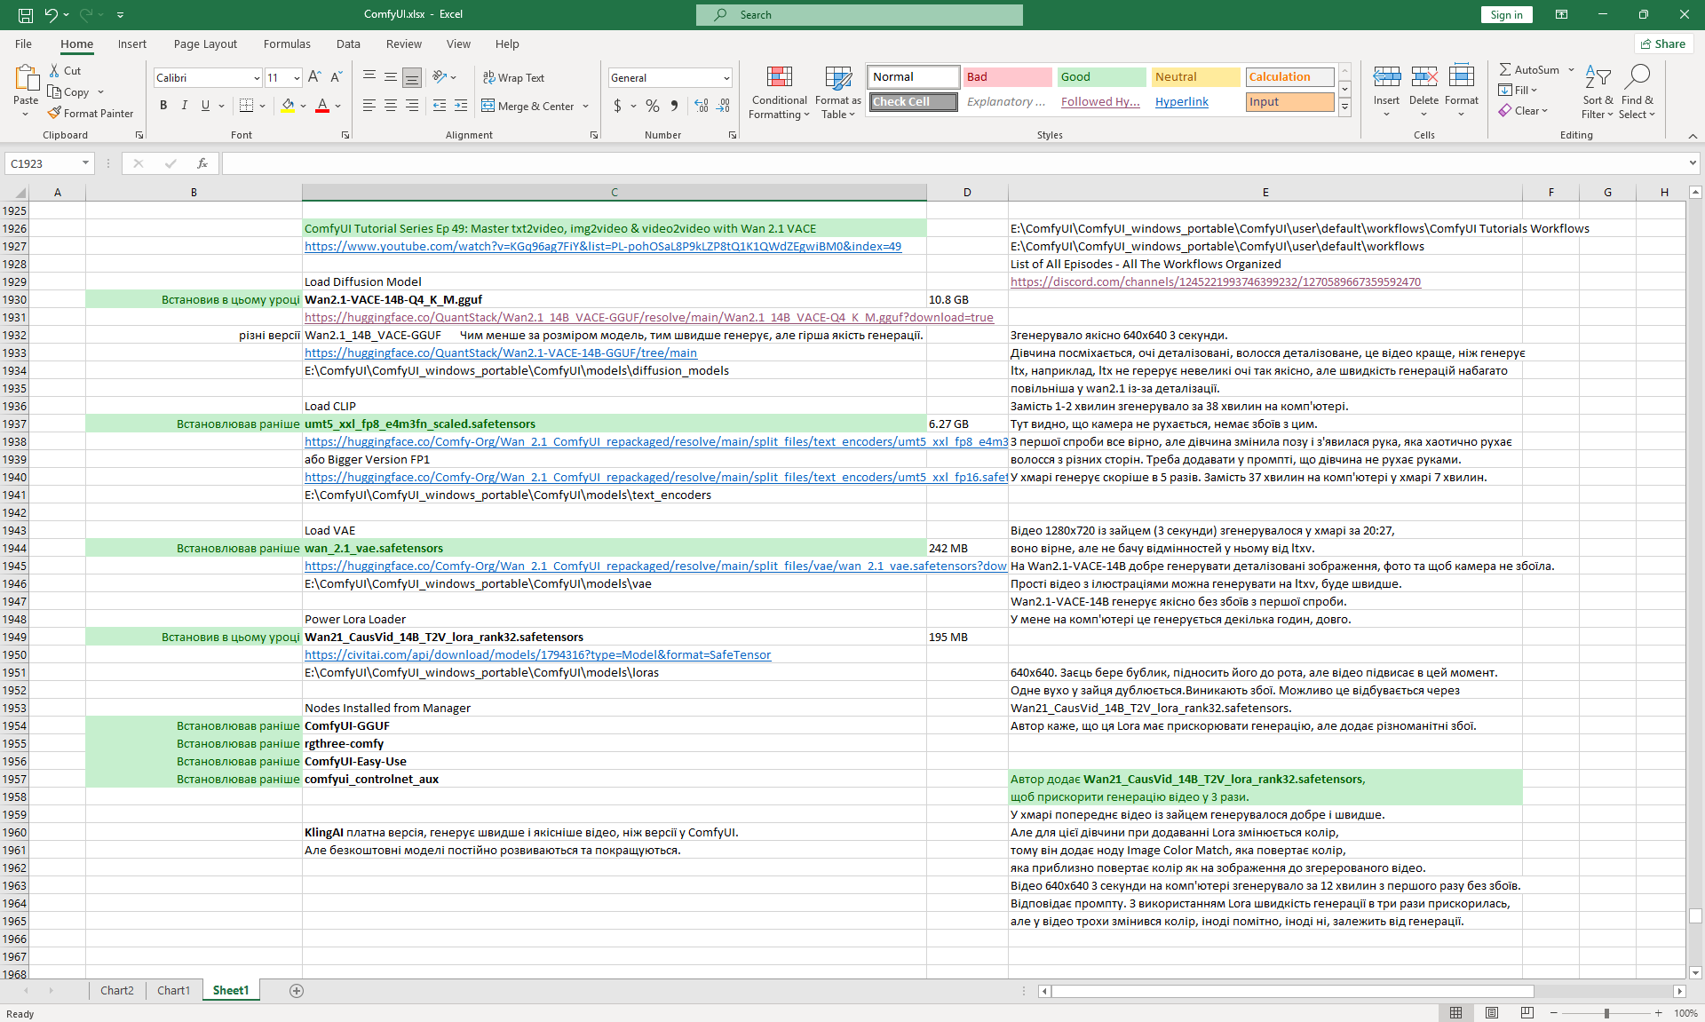Open the civitai.com download hyperlink

(537, 654)
